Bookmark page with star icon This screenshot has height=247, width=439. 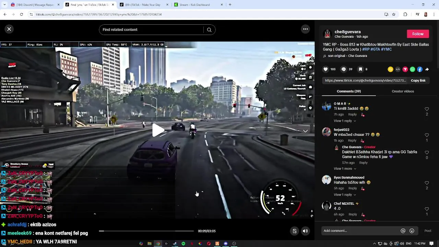click(394, 14)
